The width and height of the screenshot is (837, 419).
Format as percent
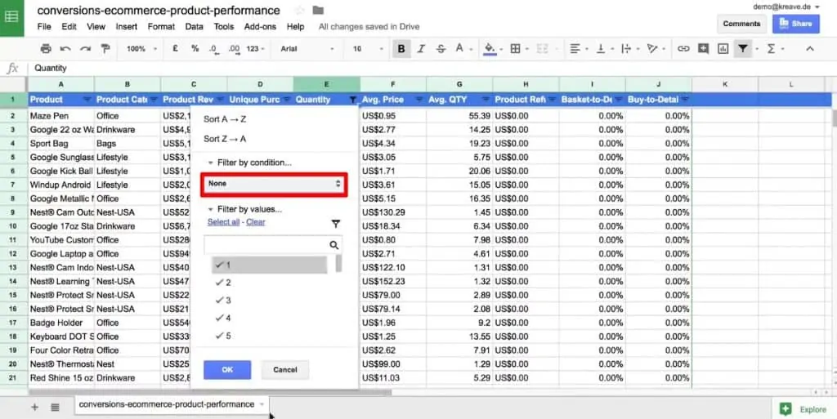[x=195, y=48]
